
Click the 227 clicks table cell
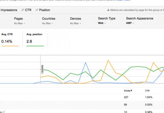coord(126,97)
